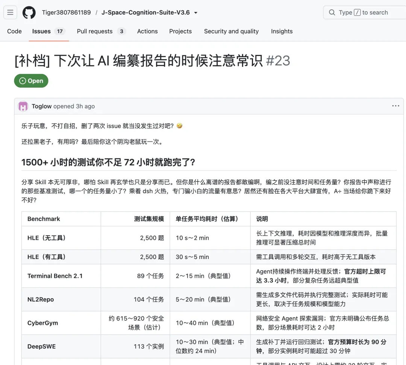Viewport: 406px width, 365px height.
Task: Focus the Type / to search field
Action: click(365, 12)
